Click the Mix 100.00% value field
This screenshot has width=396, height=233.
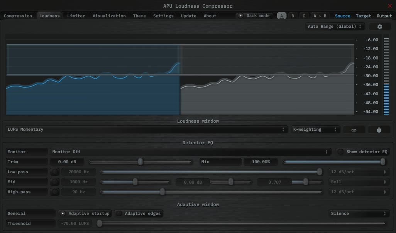coord(261,162)
